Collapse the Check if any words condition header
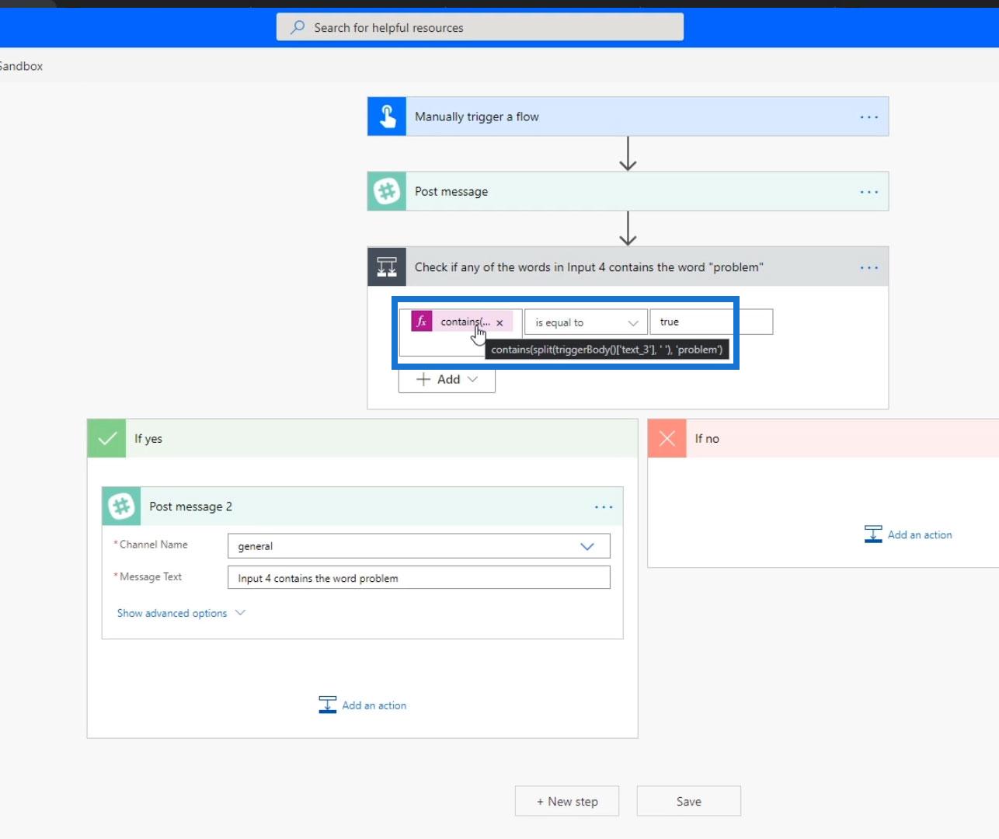This screenshot has height=839, width=999. click(x=628, y=266)
